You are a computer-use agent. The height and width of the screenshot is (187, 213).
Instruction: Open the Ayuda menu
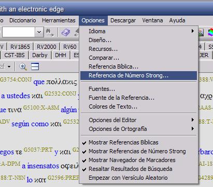pos(177,20)
